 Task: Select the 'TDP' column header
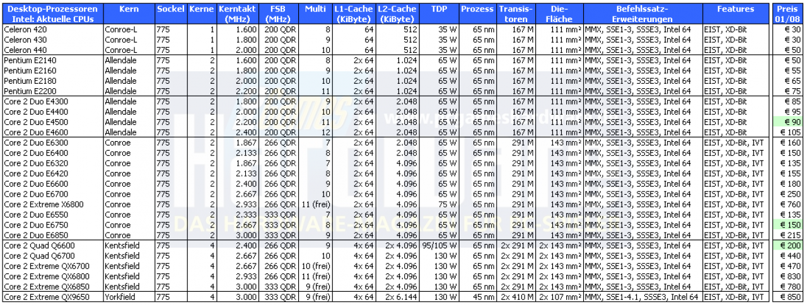pyautogui.click(x=439, y=14)
